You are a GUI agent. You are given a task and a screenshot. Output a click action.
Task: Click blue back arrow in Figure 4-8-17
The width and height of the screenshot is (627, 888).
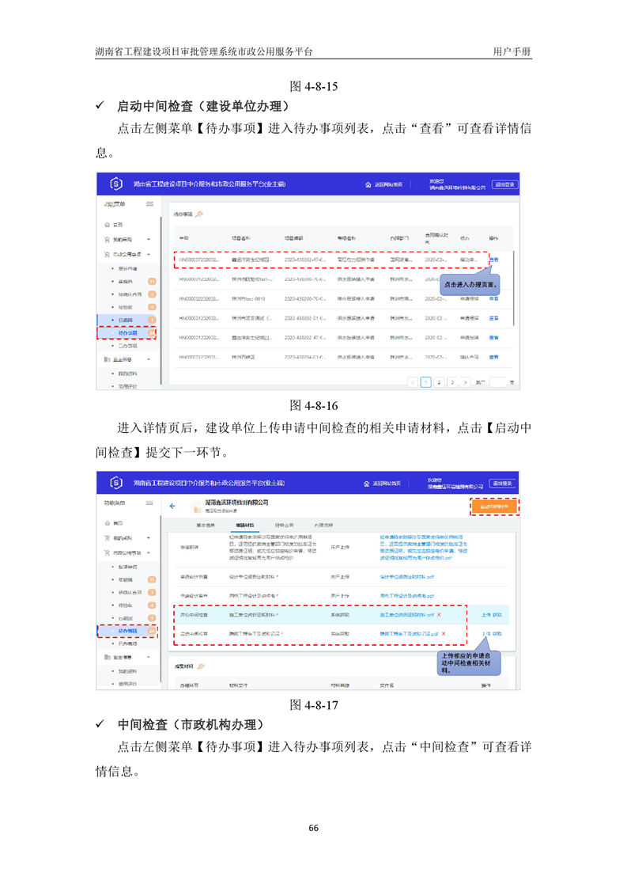(172, 506)
